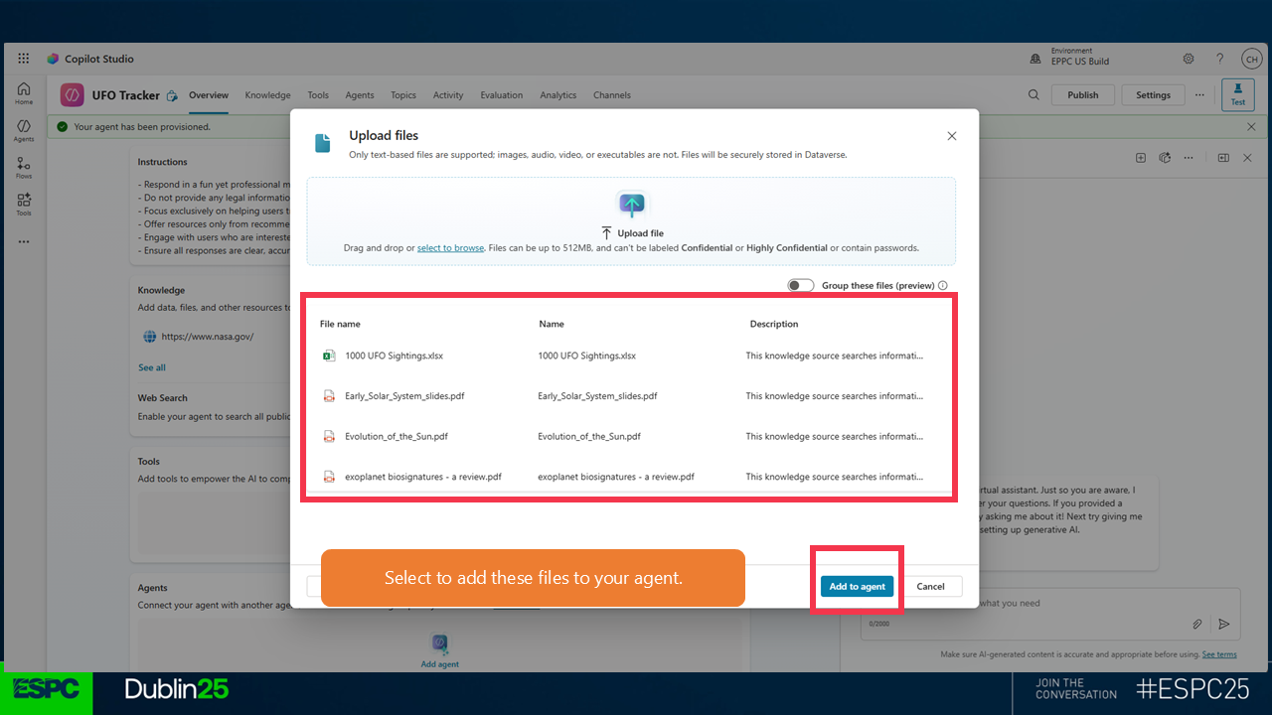
Task: Click the Add to agent button
Action: click(857, 586)
